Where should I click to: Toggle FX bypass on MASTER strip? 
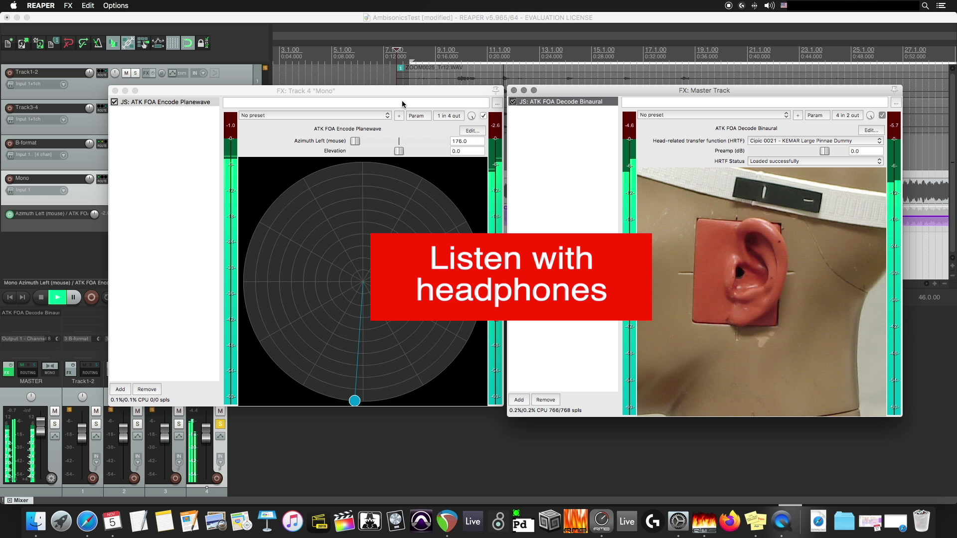8,369
